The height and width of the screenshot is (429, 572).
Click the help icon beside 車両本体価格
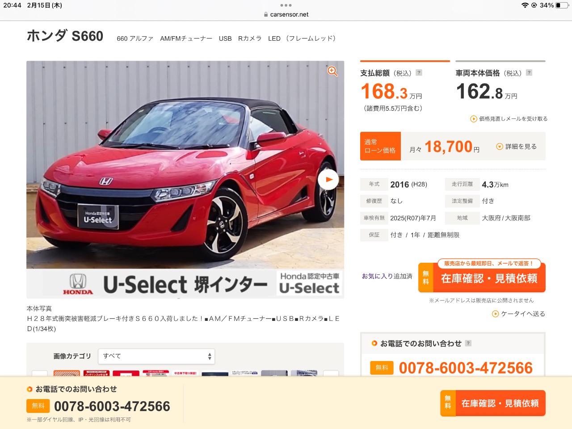coord(529,72)
